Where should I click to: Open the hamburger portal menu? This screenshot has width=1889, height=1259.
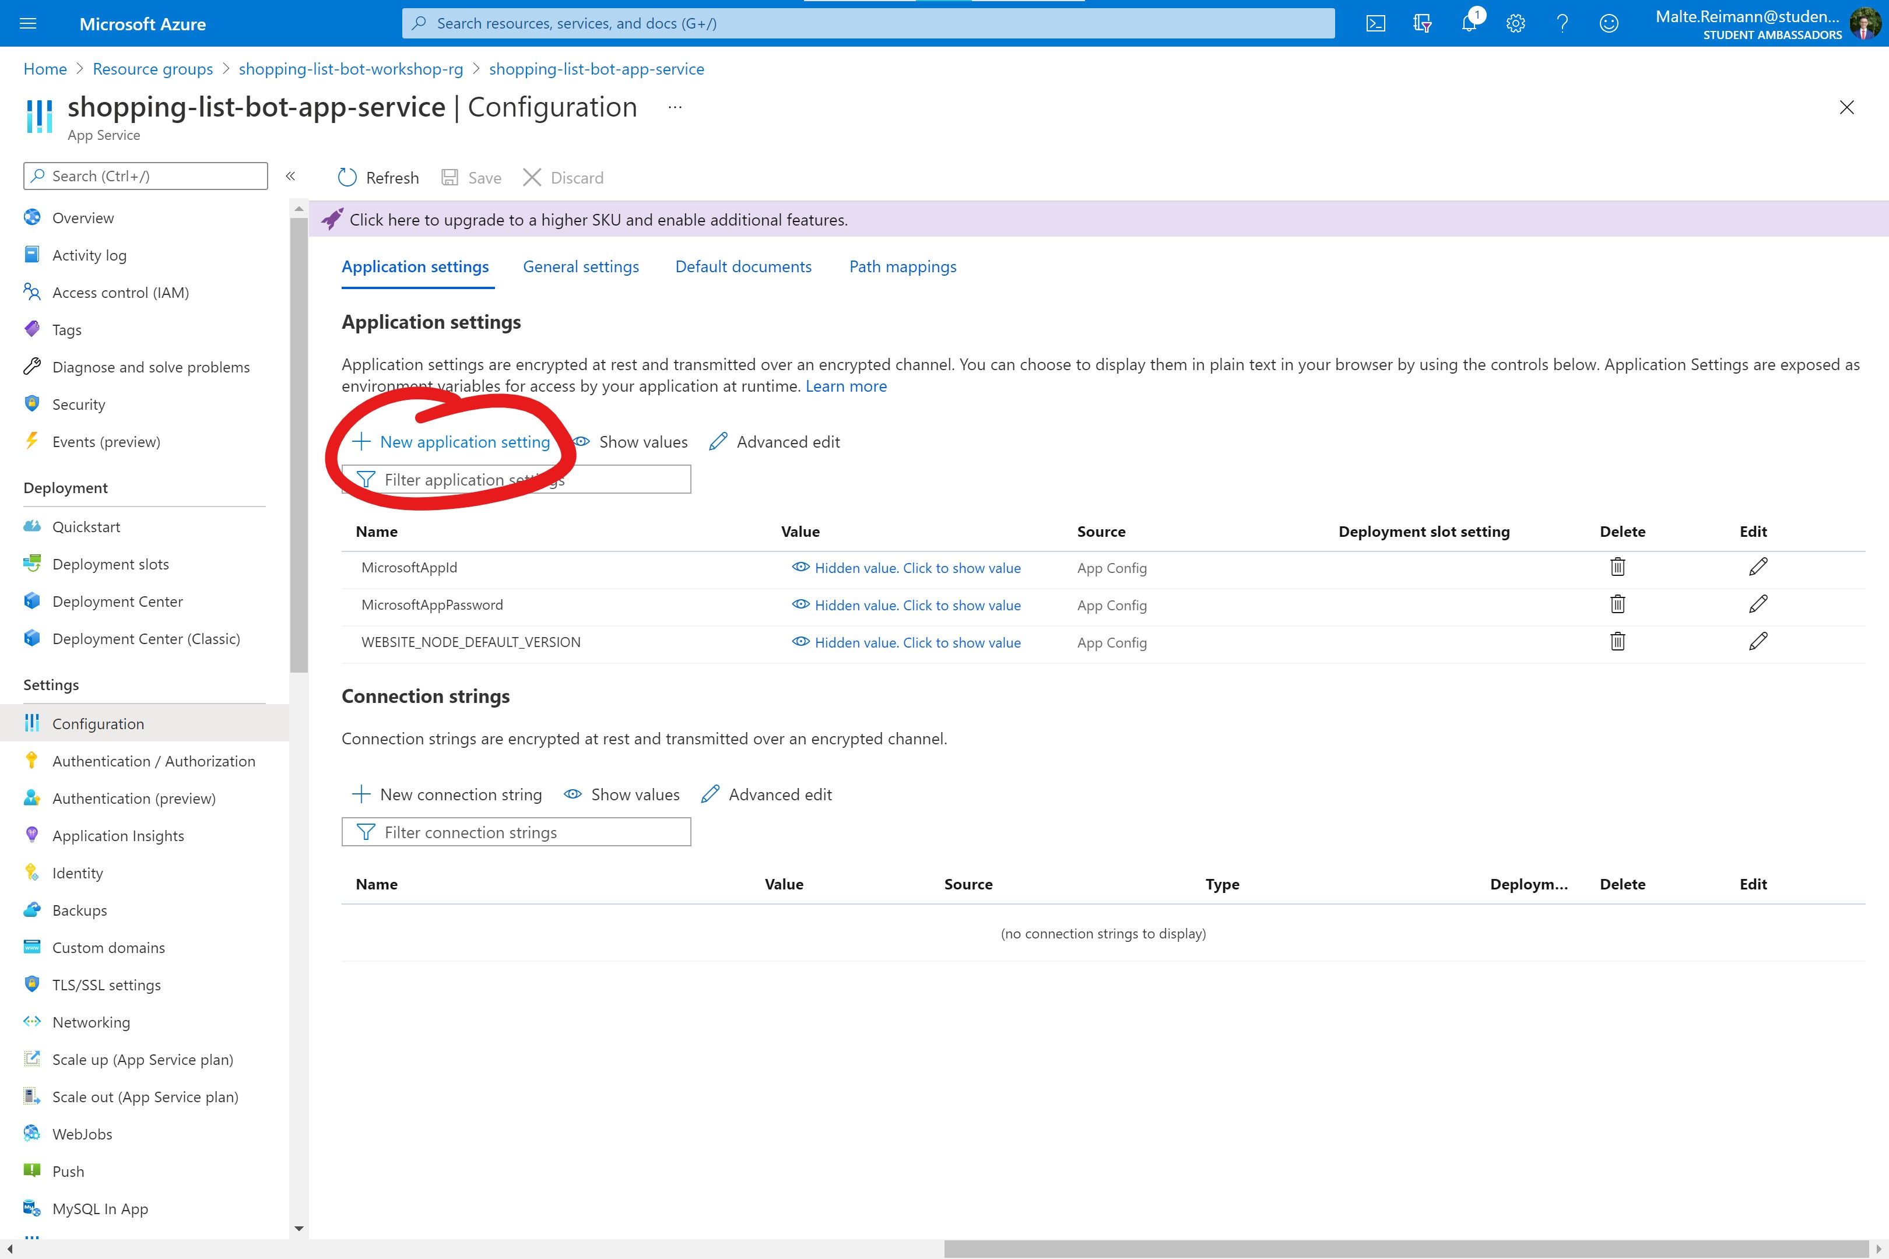tap(28, 23)
